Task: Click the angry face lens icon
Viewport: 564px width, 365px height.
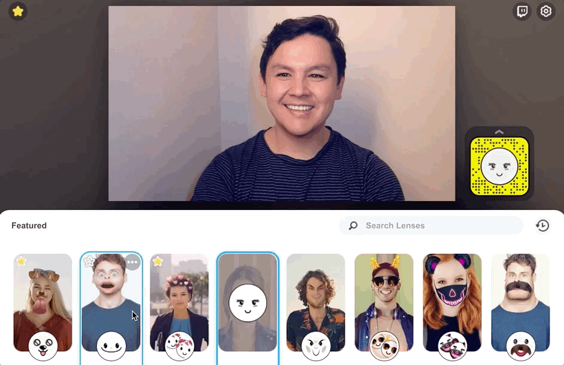Action: click(x=316, y=346)
